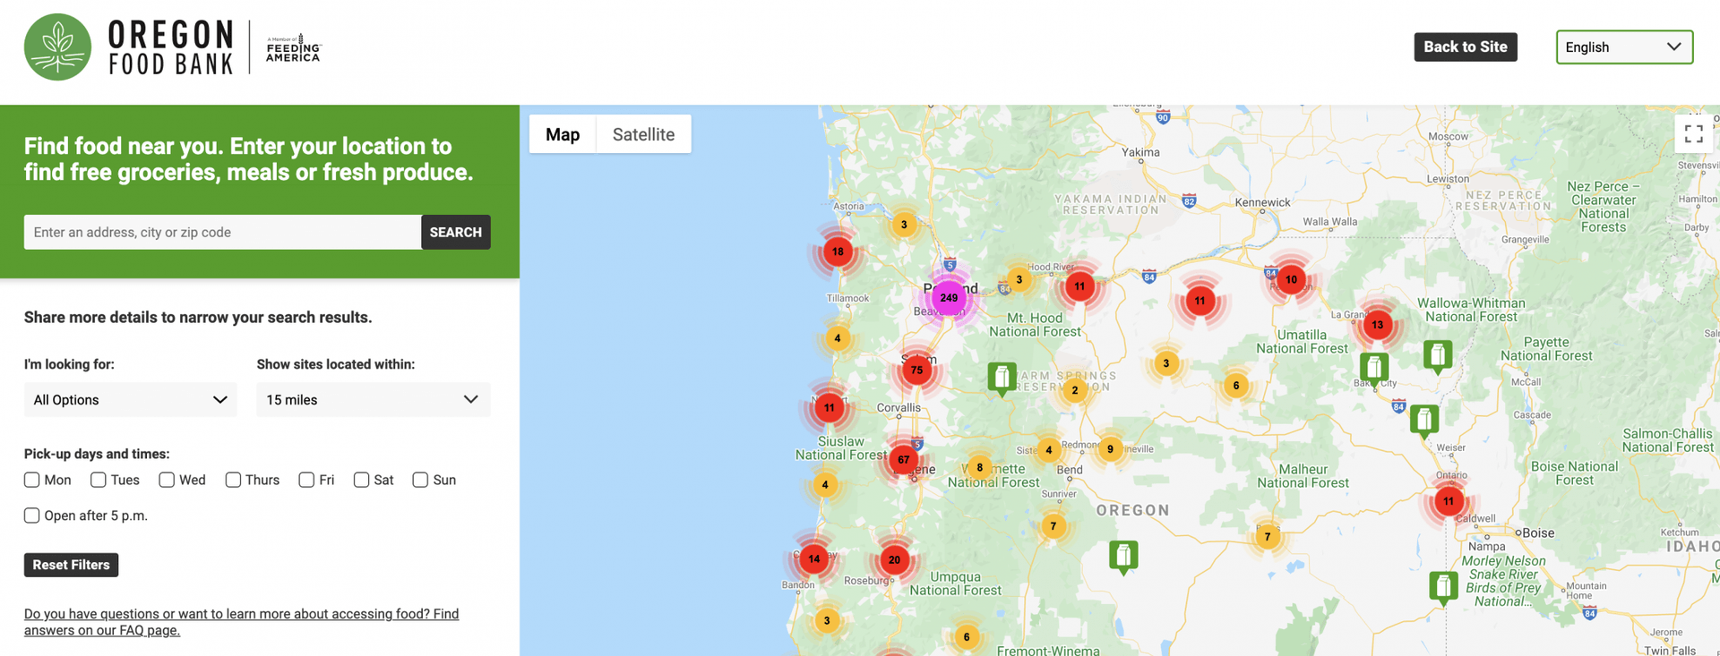Open the FAQ page link
The width and height of the screenshot is (1720, 656).
241,622
